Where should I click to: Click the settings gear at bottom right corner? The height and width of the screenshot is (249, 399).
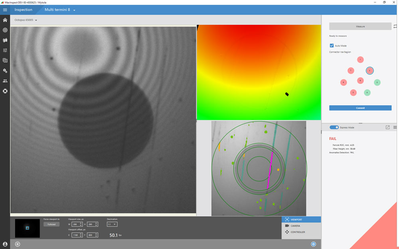tap(313, 244)
